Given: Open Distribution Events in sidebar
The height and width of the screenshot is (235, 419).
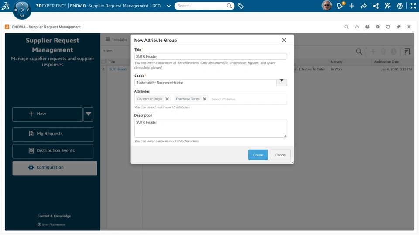Looking at the screenshot, I should tap(53, 151).
